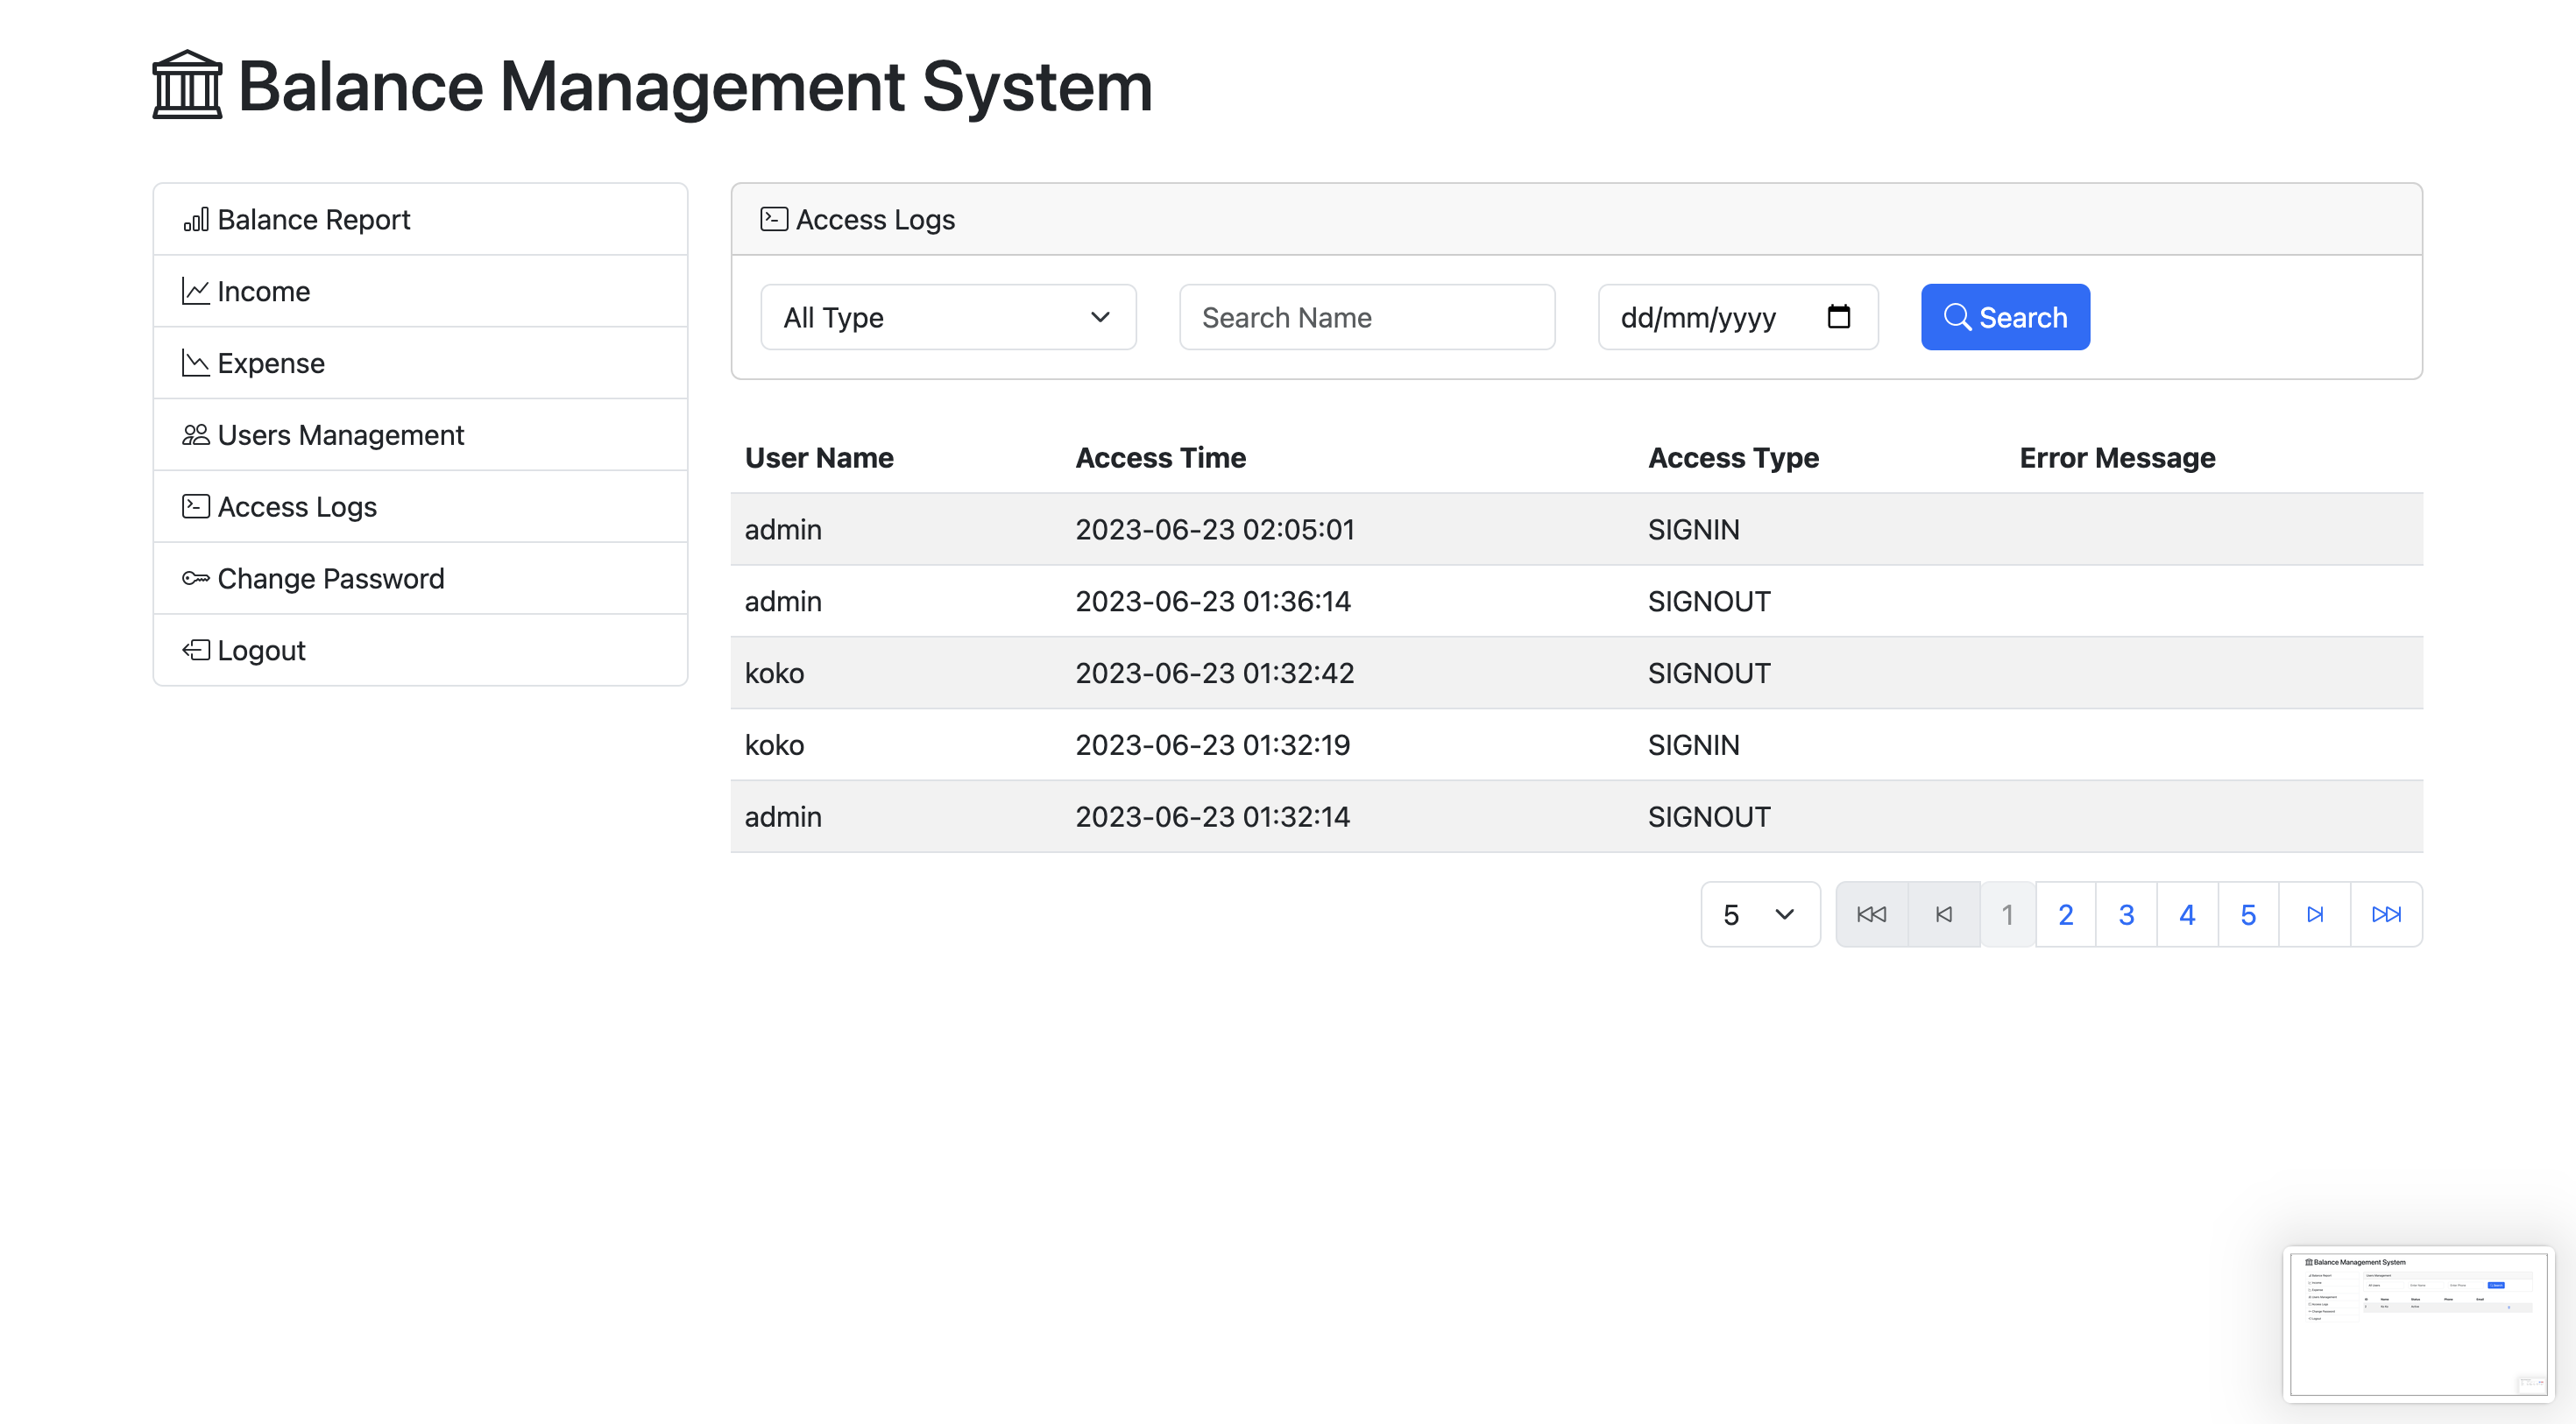The height and width of the screenshot is (1424, 2576).
Task: Click admin in the 01:36:14 row
Action: click(x=783, y=602)
